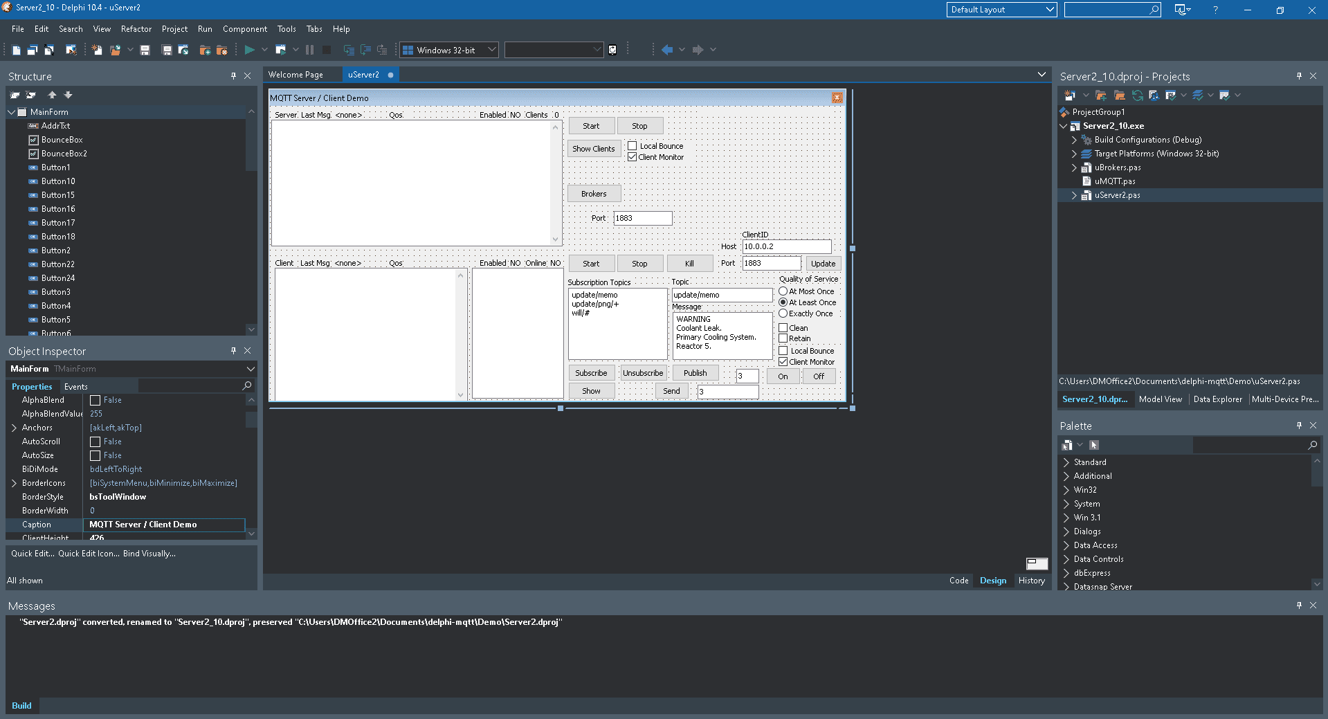This screenshot has height=719, width=1328.
Task: Click the Topic input field
Action: click(x=722, y=295)
